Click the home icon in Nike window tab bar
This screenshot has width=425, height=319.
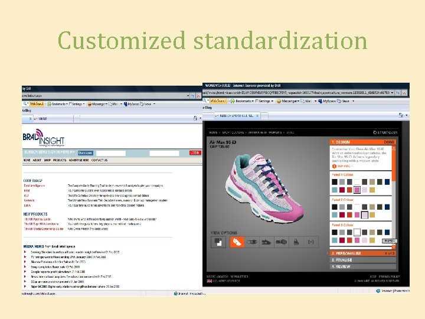(401, 115)
